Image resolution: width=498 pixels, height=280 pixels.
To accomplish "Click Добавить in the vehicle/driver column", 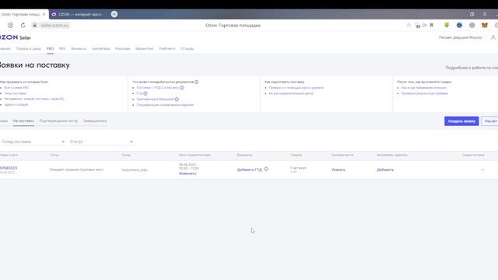I will tap(385, 170).
